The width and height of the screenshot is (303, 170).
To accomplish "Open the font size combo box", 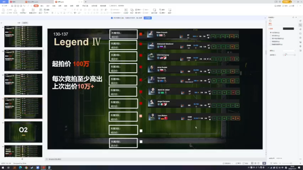I will click(68, 10).
